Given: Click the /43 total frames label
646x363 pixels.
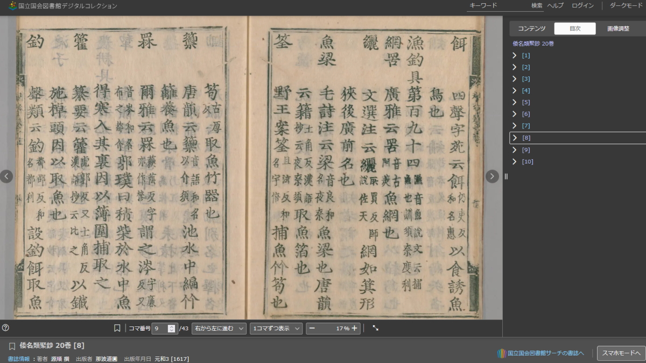Looking at the screenshot, I should (x=184, y=328).
